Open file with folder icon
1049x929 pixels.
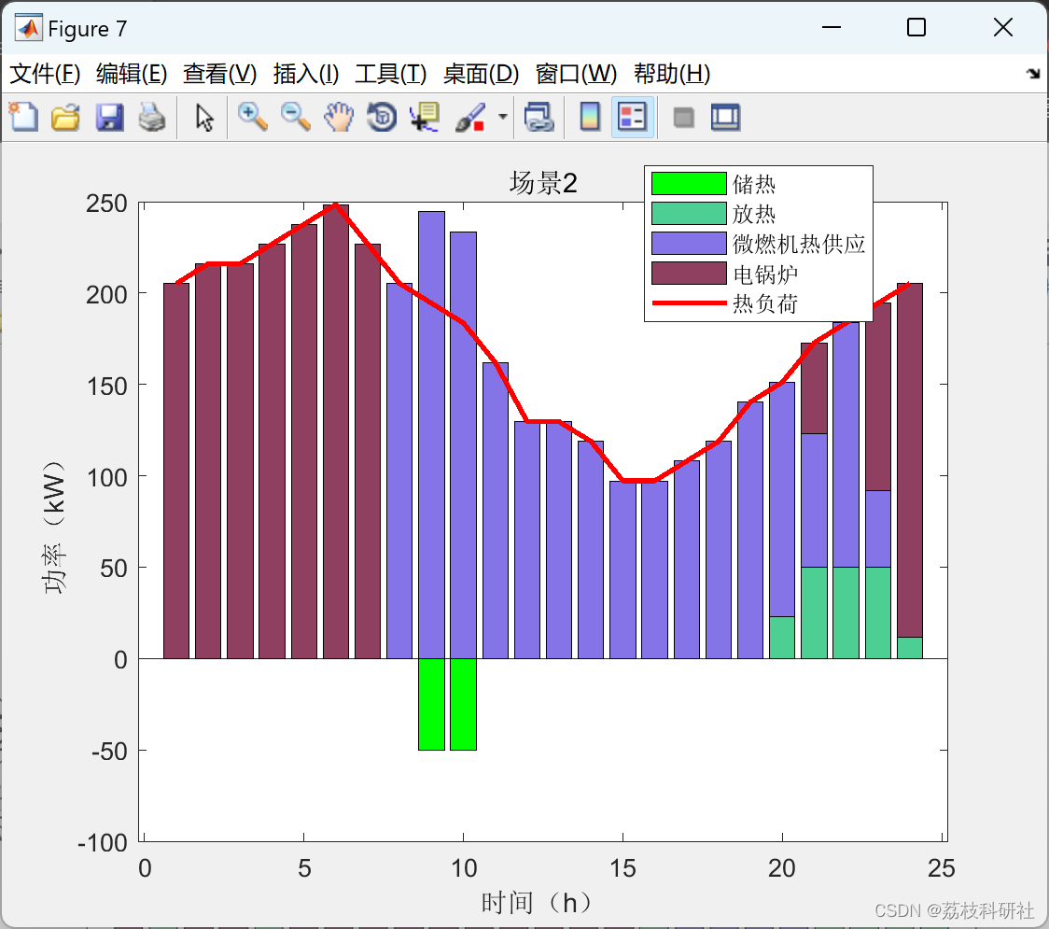[x=65, y=117]
